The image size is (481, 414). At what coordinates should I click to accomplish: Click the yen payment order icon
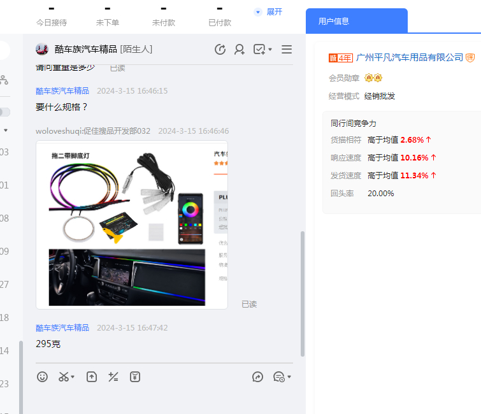(x=135, y=376)
